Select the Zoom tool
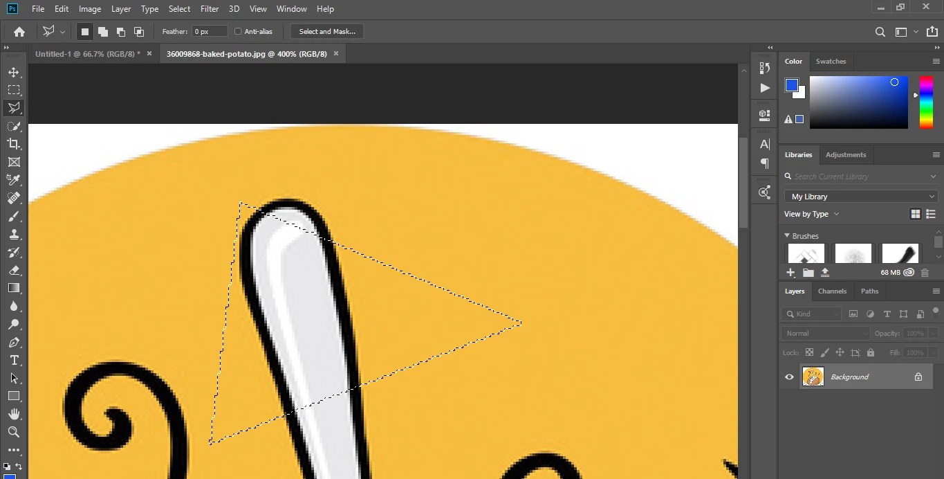The height and width of the screenshot is (479, 944). (14, 432)
